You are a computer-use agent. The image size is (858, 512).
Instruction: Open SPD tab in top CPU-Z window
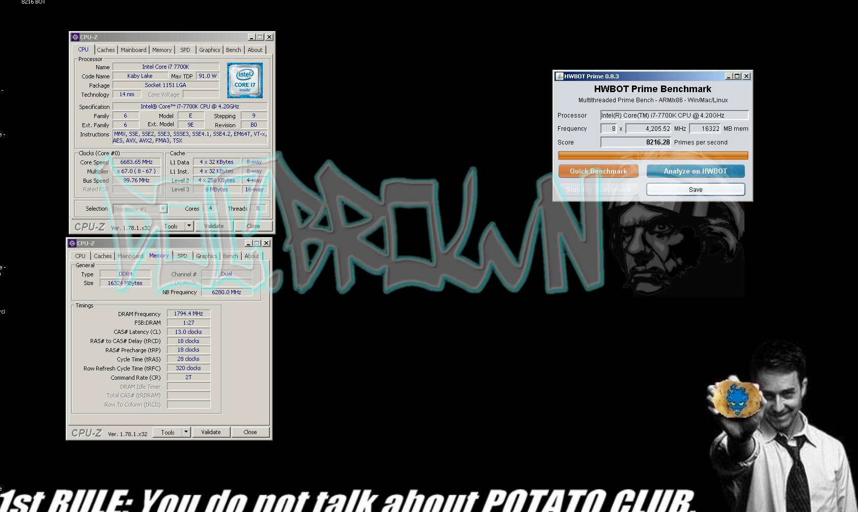click(185, 50)
